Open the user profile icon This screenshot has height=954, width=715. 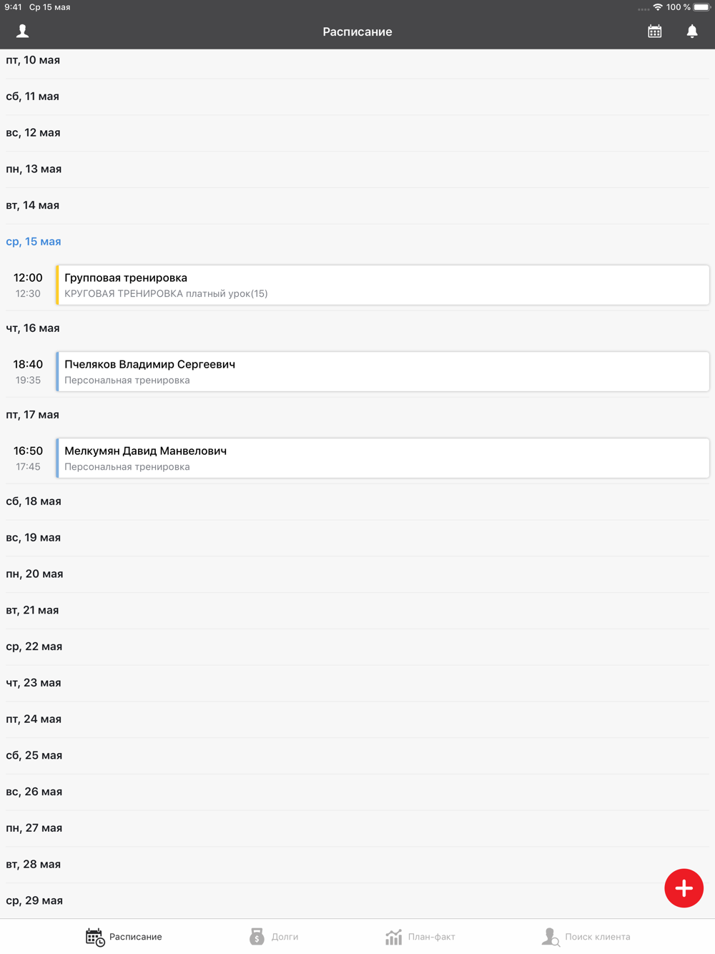[x=23, y=31]
